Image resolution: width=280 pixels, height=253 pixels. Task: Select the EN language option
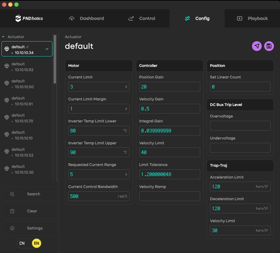pyautogui.click(x=37, y=243)
